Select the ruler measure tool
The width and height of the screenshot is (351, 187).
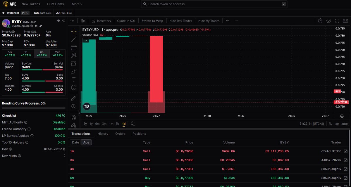pyautogui.click(x=74, y=98)
